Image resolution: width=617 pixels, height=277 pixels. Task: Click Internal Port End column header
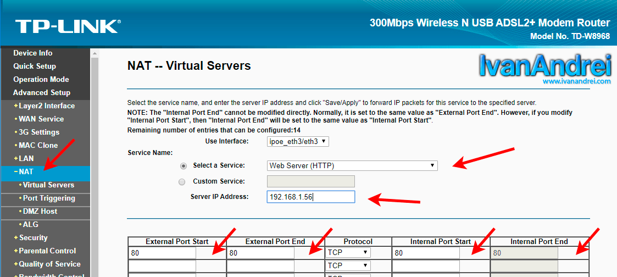[539, 242]
